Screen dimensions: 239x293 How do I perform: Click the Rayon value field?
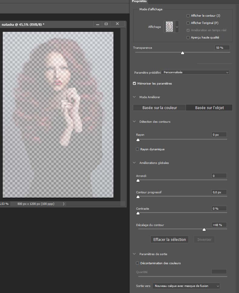coord(219,135)
